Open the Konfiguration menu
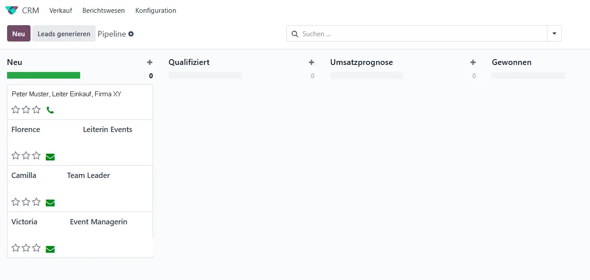 pos(156,11)
